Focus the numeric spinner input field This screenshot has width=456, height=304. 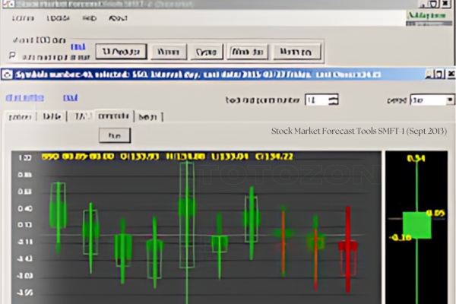pyautogui.click(x=316, y=100)
